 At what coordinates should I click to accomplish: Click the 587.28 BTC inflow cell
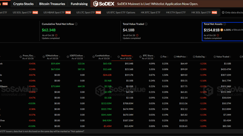pyautogui.click(x=81, y=69)
